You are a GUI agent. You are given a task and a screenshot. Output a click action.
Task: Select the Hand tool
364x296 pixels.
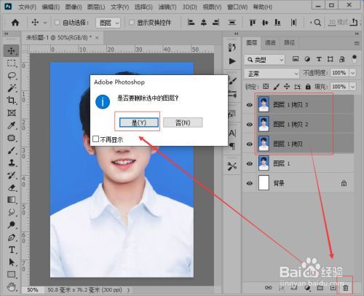[11, 287]
